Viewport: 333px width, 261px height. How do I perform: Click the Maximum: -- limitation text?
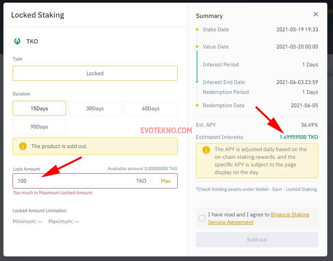pyautogui.click(x=64, y=222)
